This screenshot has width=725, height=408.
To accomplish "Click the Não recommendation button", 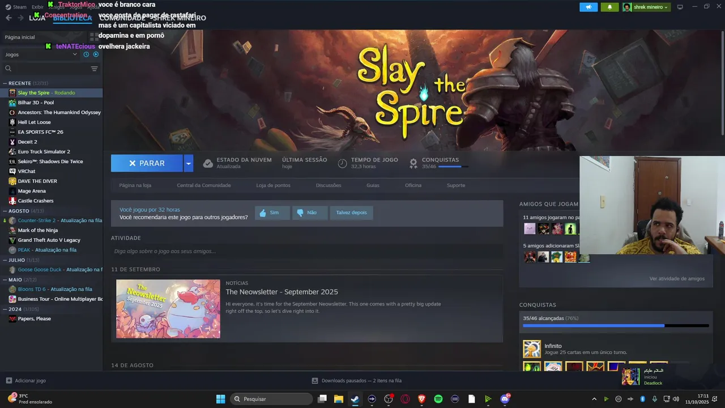I will tap(310, 212).
